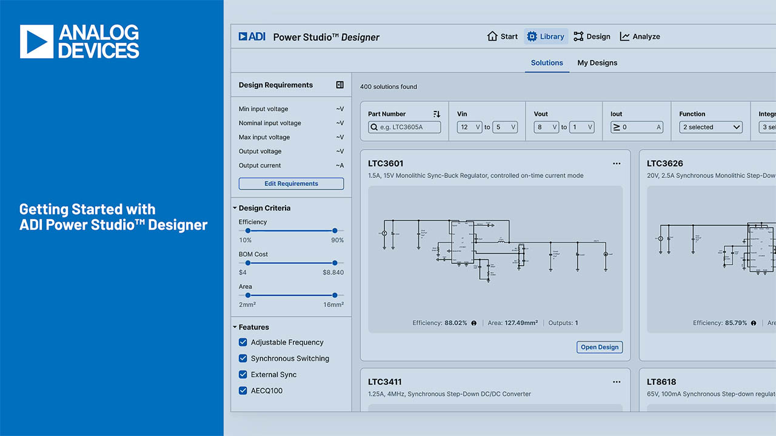Click the 'Nominal input voltage' requirement row
Viewport: 776px width, 436px height.
click(291, 123)
